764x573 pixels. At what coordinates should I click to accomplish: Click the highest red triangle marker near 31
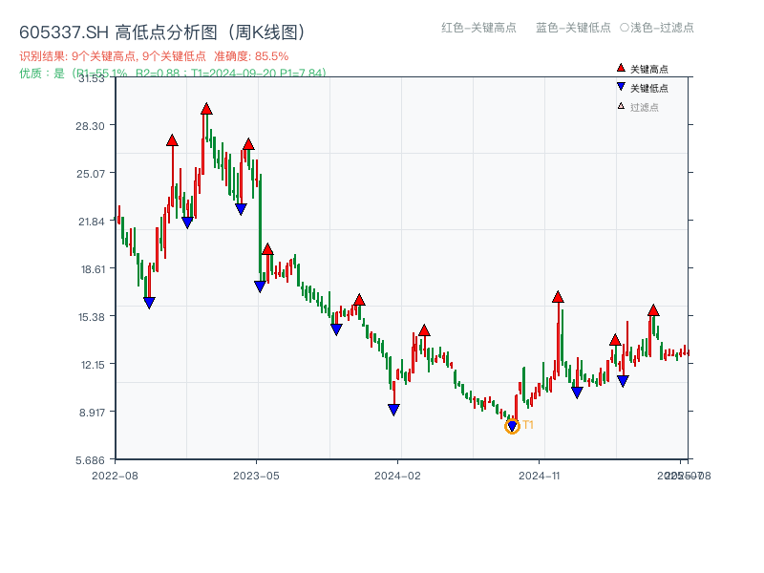click(205, 110)
